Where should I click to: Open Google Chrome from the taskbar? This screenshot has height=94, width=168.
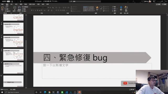[49, 92]
